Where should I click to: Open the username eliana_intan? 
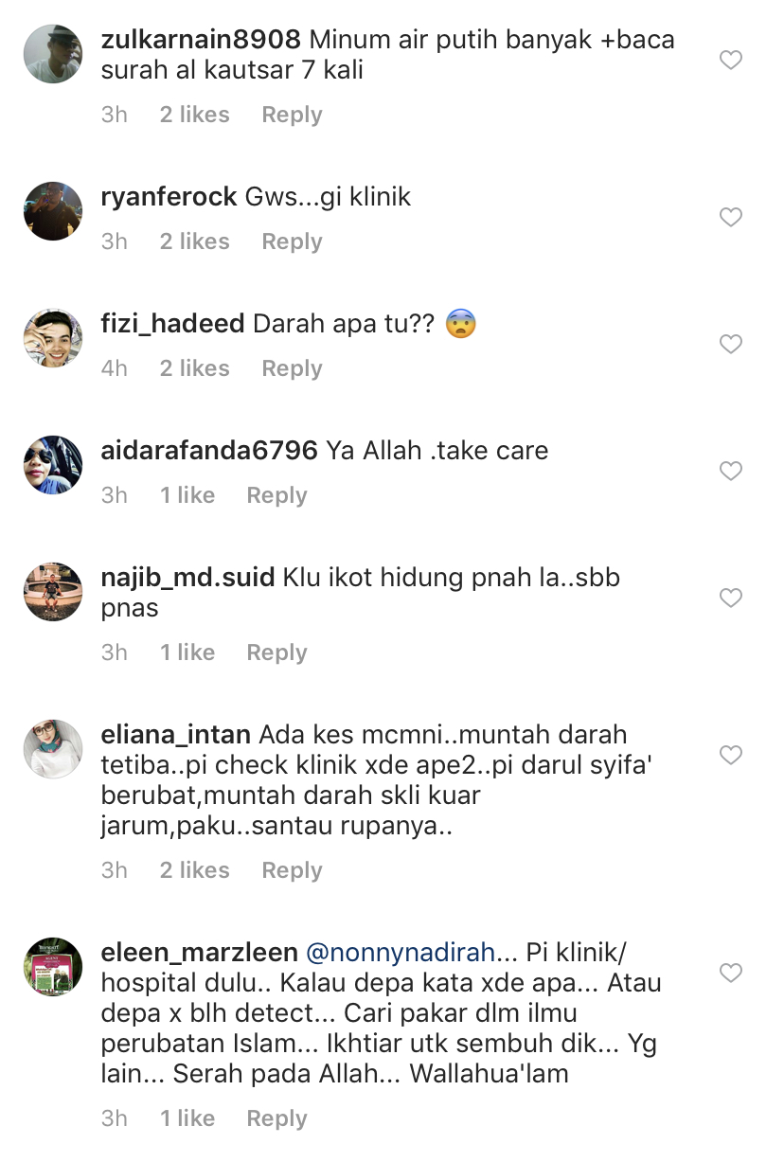coord(176,734)
